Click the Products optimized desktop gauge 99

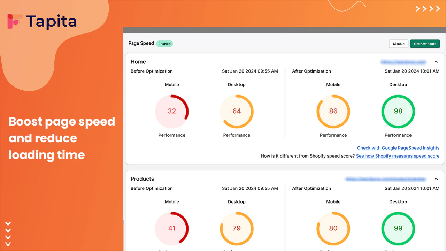pos(398,228)
